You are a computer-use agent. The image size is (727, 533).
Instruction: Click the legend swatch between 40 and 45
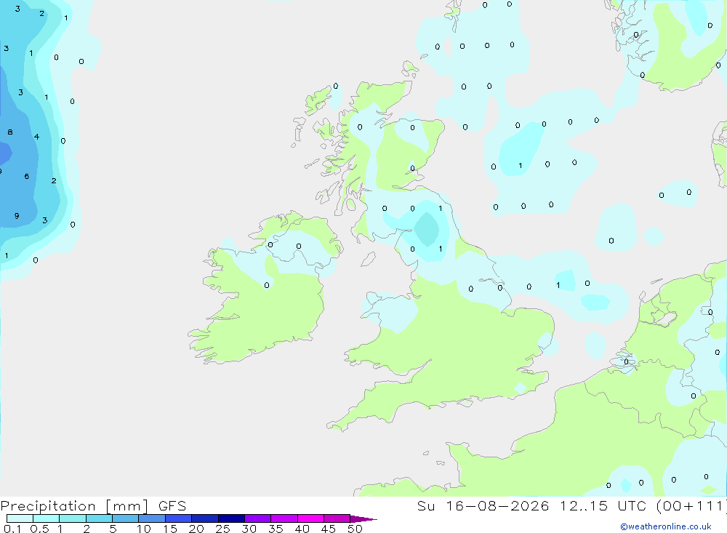[310, 518]
